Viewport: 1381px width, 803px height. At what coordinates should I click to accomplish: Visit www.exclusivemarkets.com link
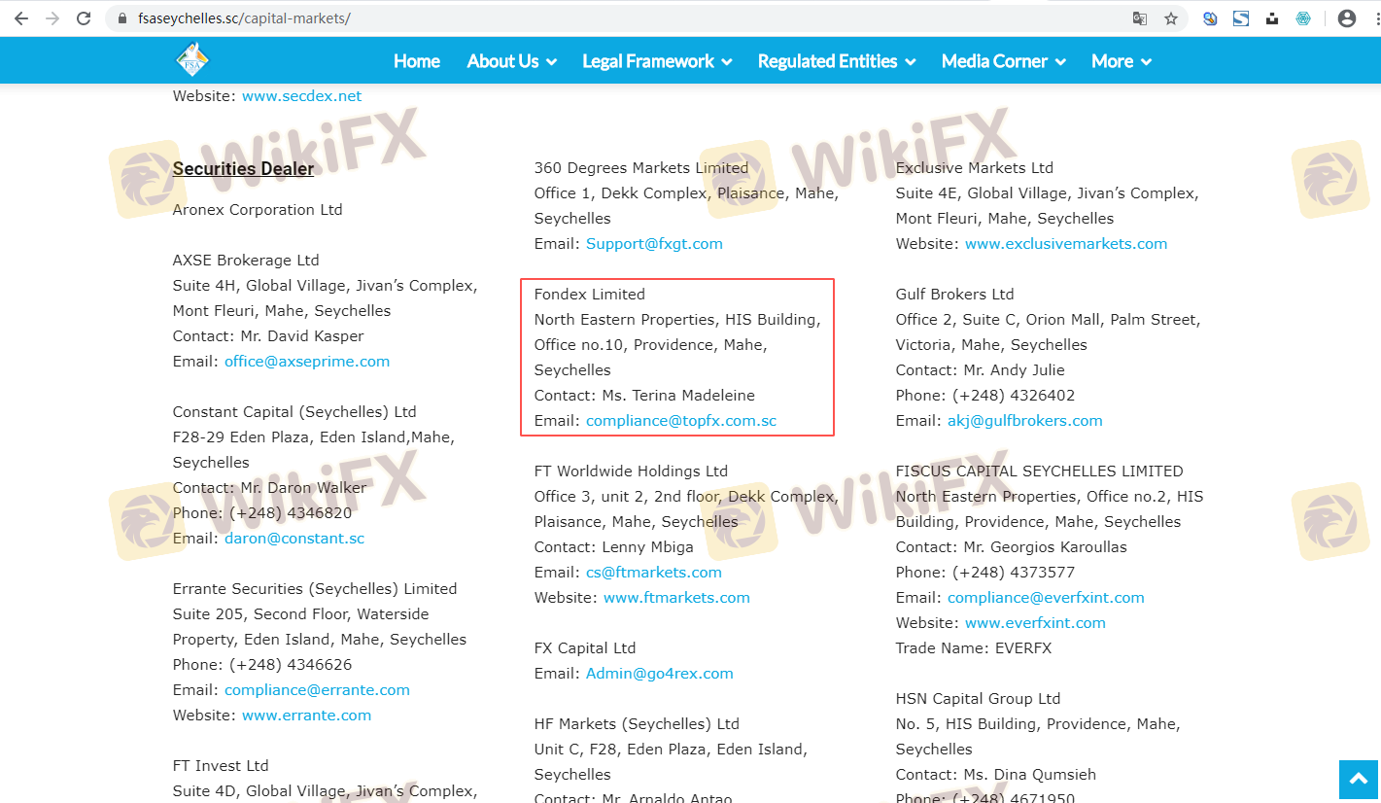(1066, 244)
